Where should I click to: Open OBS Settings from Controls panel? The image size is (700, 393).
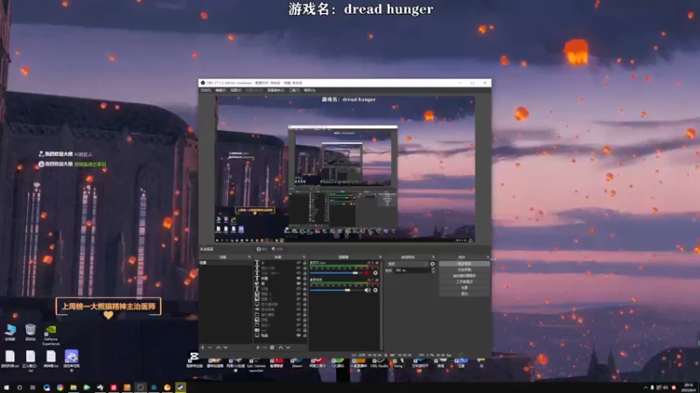click(465, 288)
